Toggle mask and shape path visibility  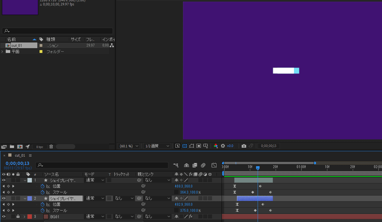point(192,146)
